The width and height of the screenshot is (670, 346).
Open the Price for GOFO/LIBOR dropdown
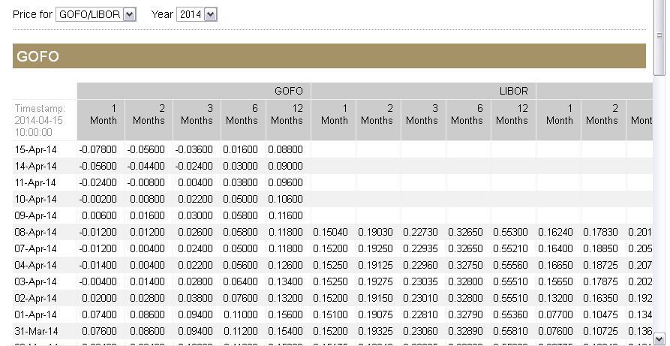click(96, 14)
